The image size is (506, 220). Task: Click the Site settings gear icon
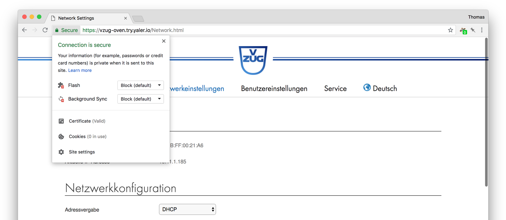point(61,152)
